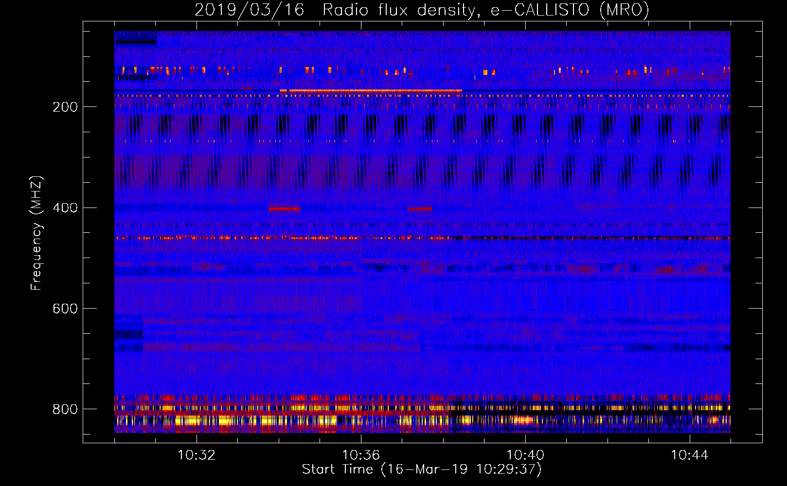Click the '10:44' time tick label
The height and width of the screenshot is (486, 787).
click(x=690, y=455)
